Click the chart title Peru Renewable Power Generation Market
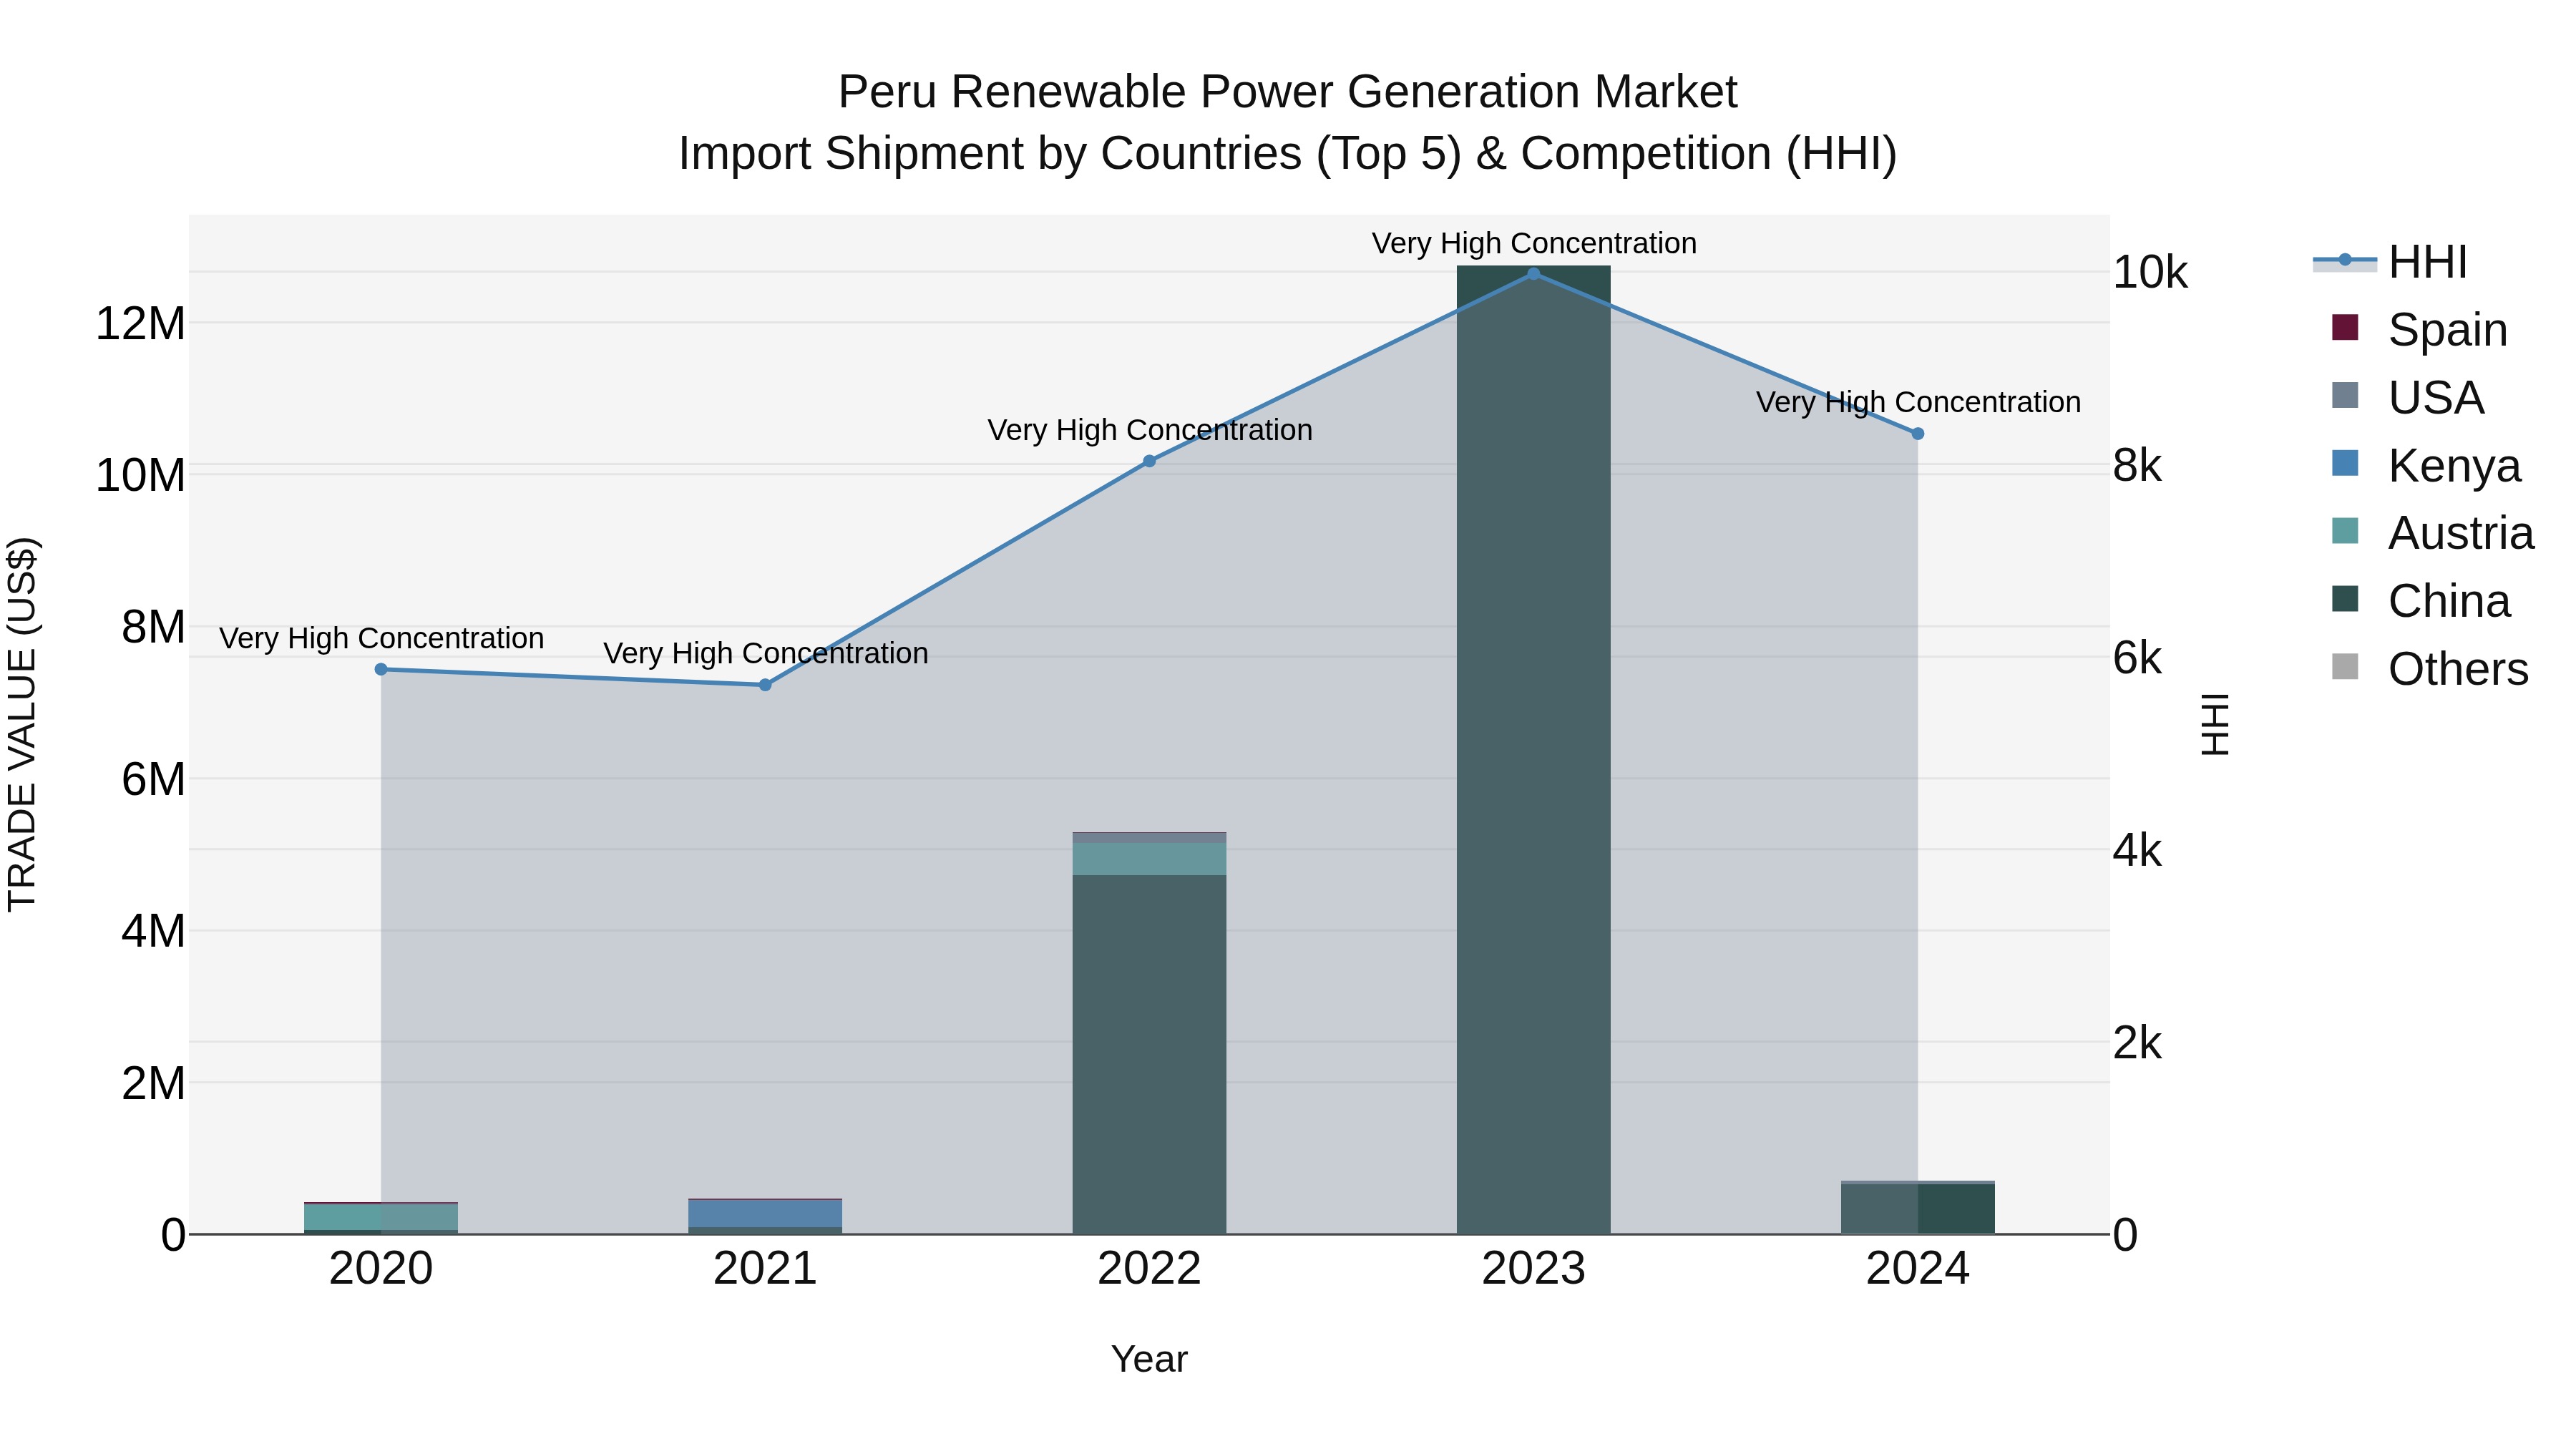Viewport: 2576px width, 1449px height. tap(1288, 92)
